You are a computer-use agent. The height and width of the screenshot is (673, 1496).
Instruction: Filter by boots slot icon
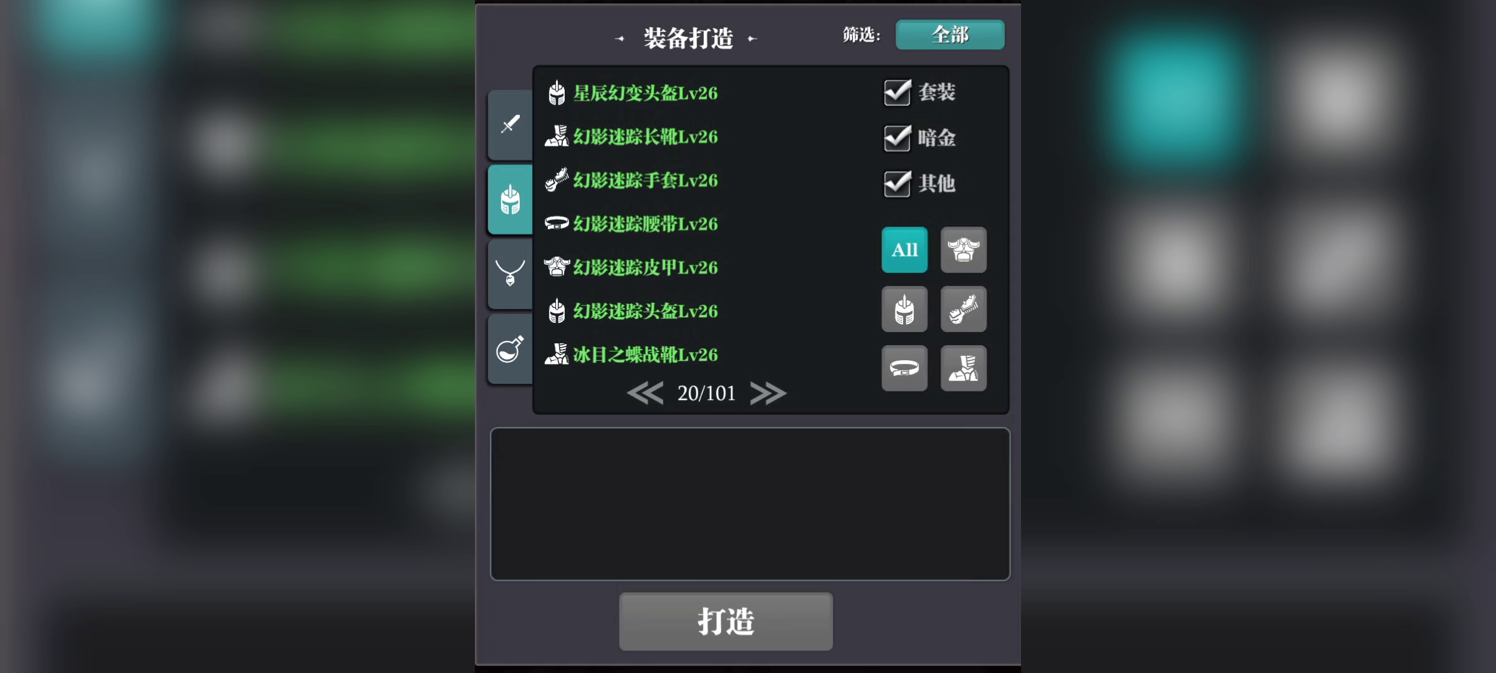pyautogui.click(x=963, y=368)
